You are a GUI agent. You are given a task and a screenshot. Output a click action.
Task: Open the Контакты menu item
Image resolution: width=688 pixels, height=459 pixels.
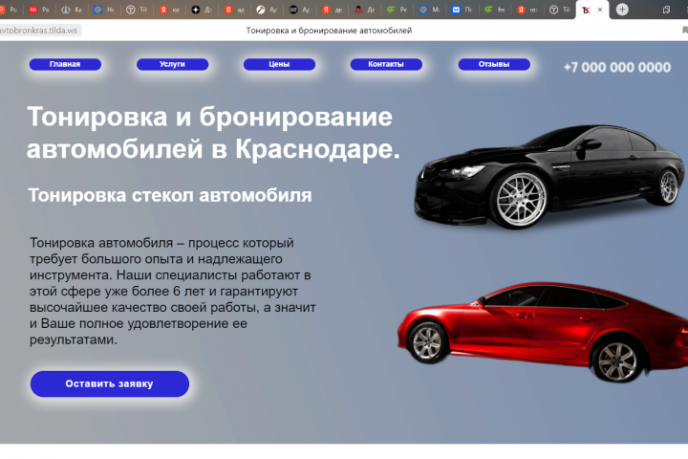coord(386,64)
